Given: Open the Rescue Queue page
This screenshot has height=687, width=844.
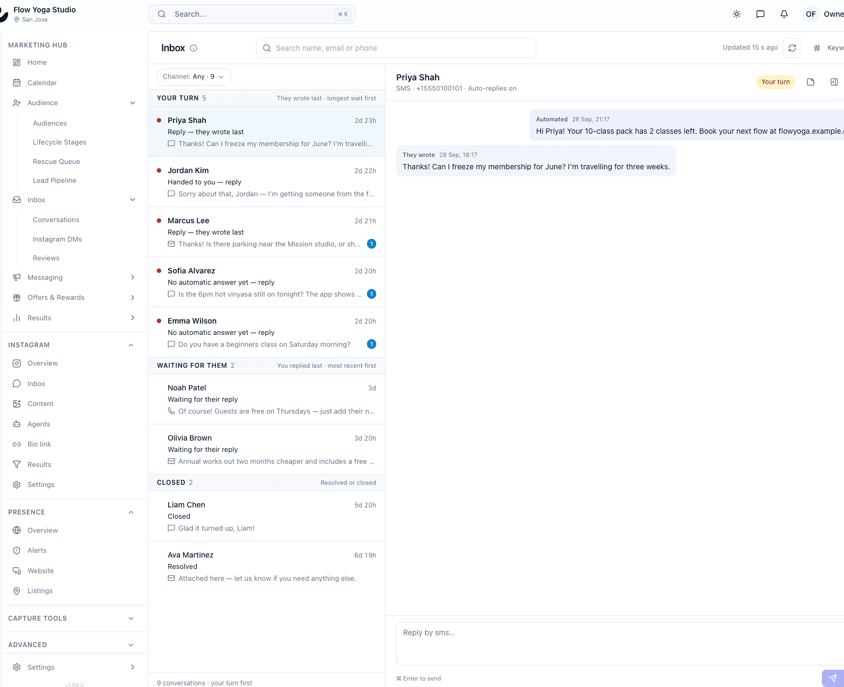Looking at the screenshot, I should 56,162.
